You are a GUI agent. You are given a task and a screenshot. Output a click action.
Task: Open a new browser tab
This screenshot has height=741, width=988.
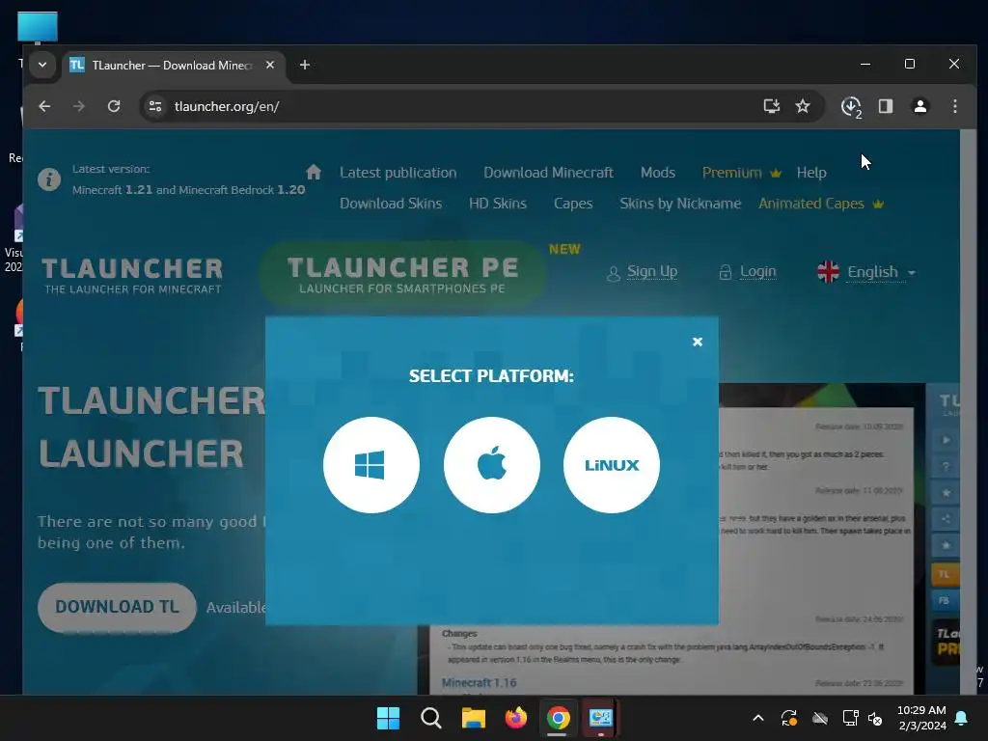(304, 65)
